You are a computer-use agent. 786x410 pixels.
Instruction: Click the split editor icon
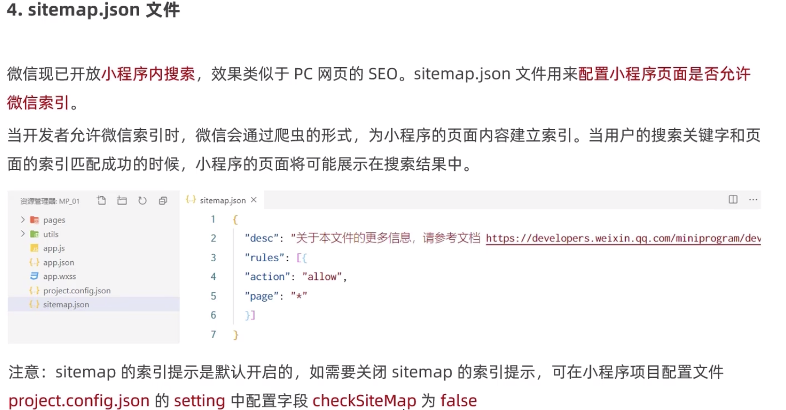(733, 199)
